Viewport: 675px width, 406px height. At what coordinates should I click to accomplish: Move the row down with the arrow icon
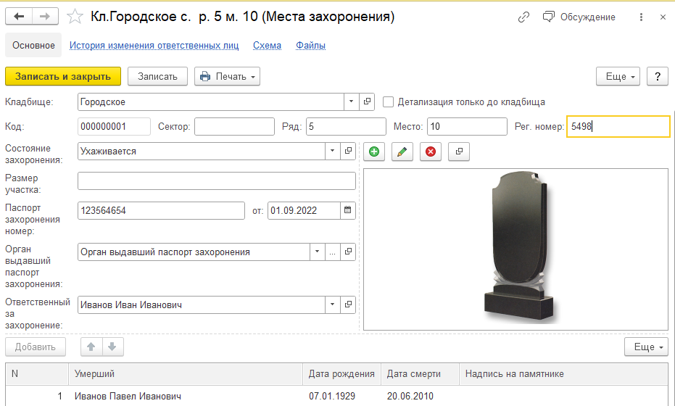click(113, 347)
